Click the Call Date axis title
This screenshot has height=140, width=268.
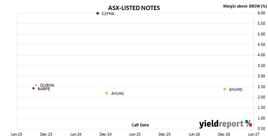tap(140, 125)
